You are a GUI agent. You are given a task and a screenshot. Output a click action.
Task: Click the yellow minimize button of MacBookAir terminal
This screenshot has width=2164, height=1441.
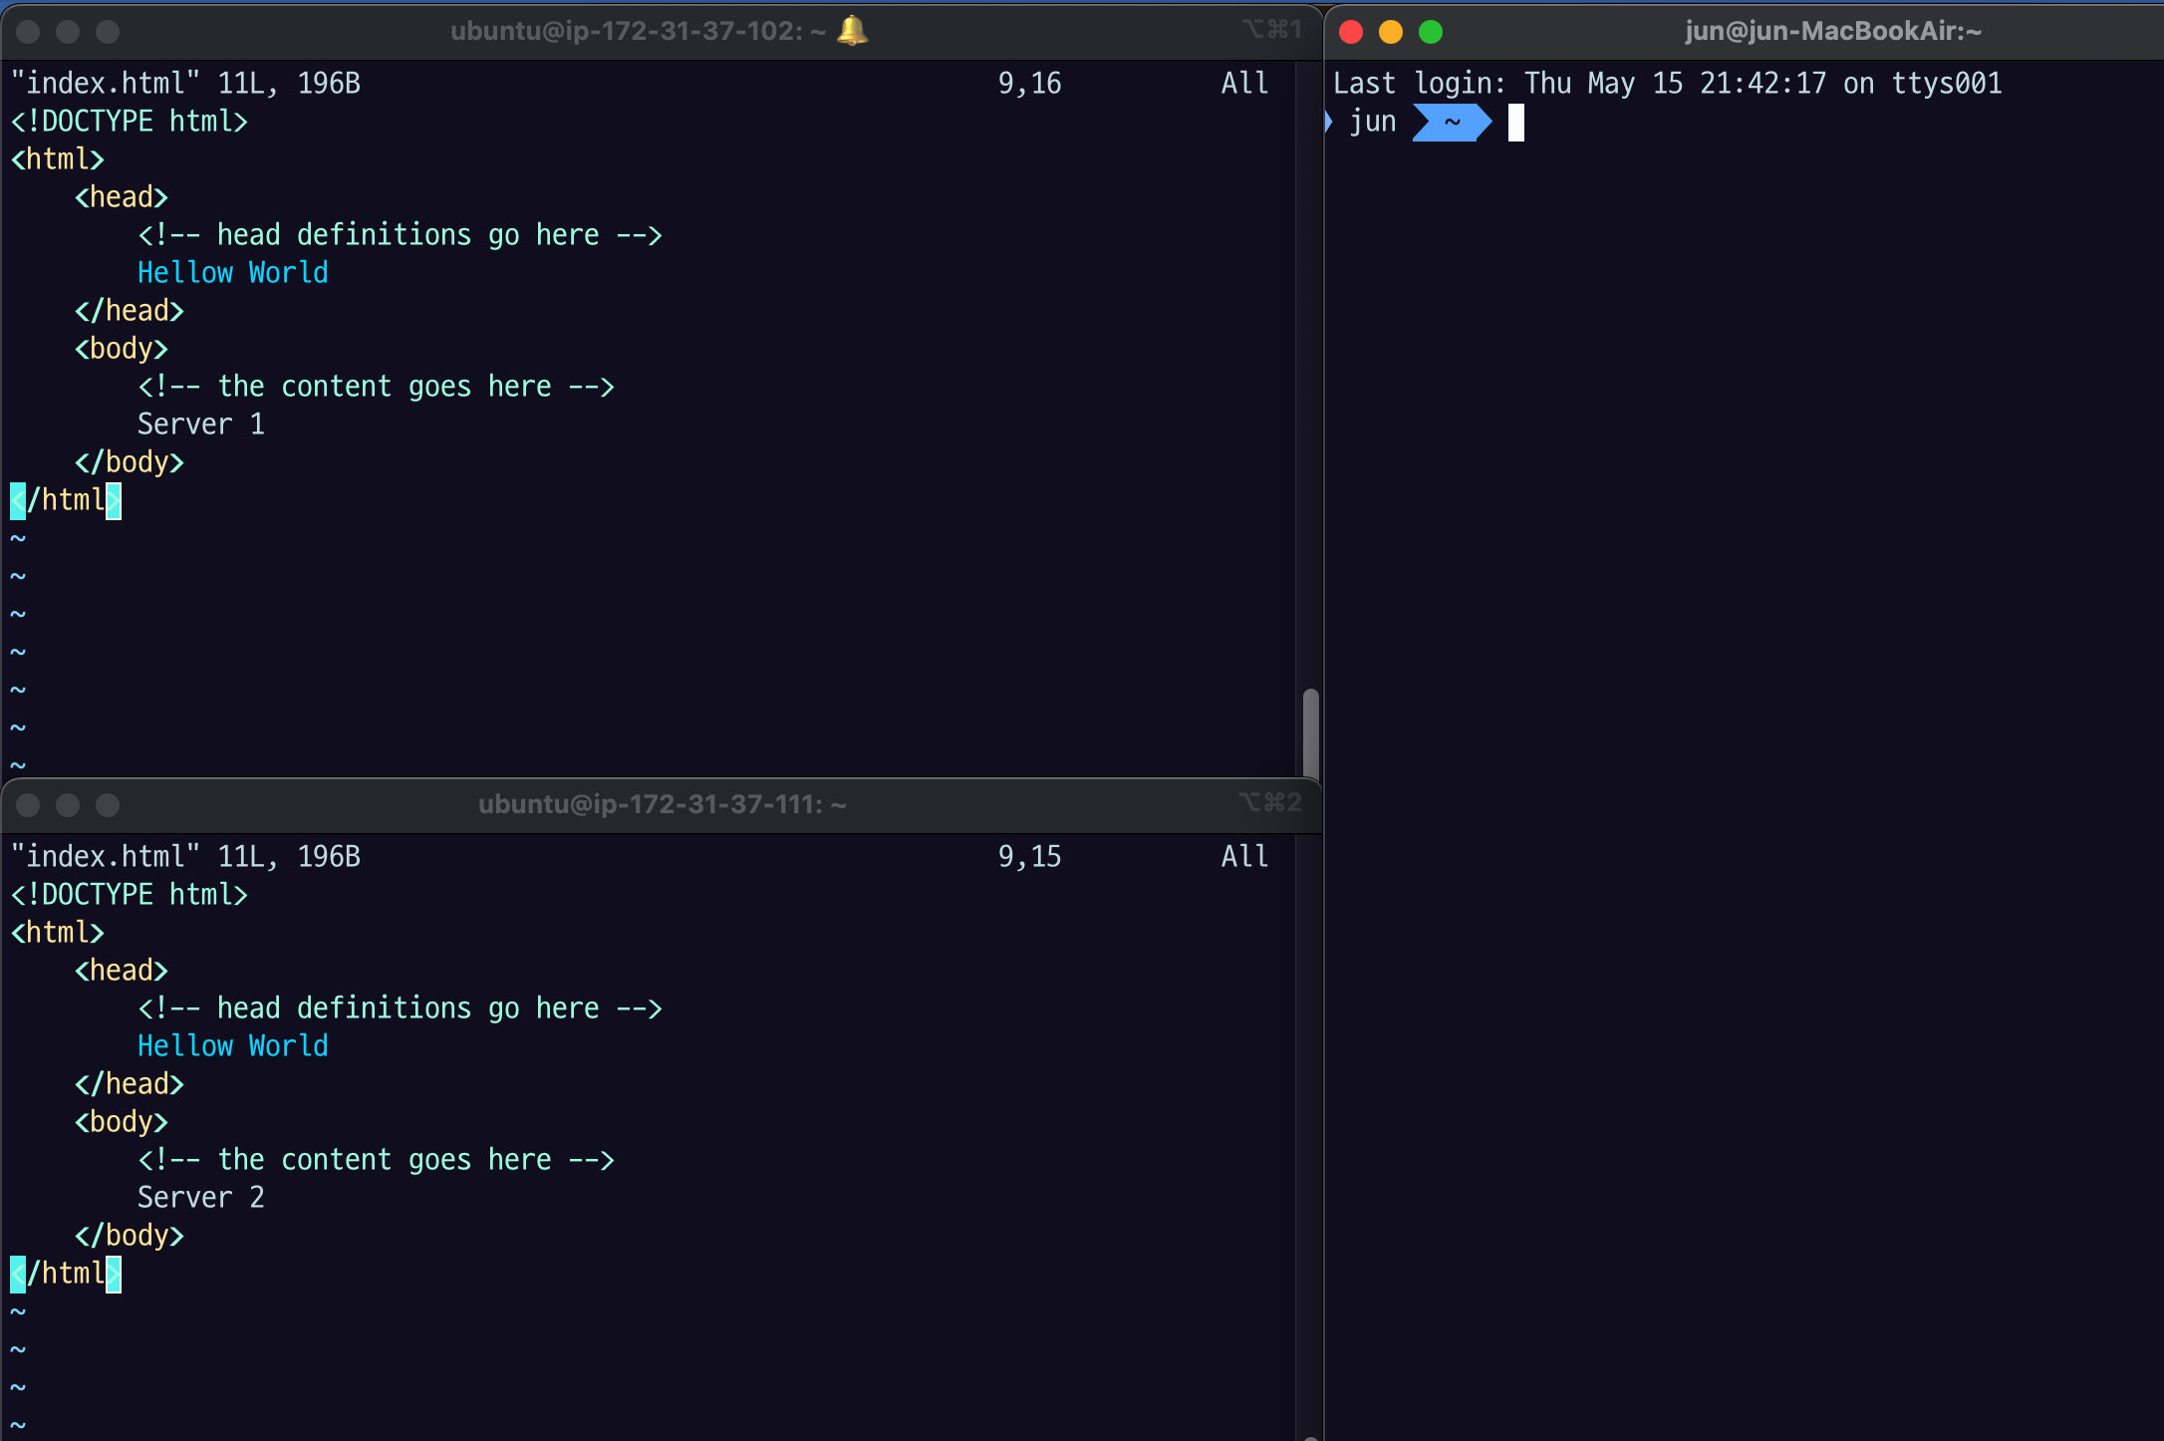1391,32
